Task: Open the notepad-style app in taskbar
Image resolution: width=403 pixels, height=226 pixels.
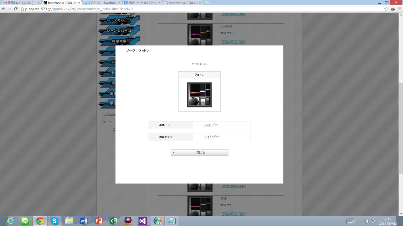Action: pos(172,221)
